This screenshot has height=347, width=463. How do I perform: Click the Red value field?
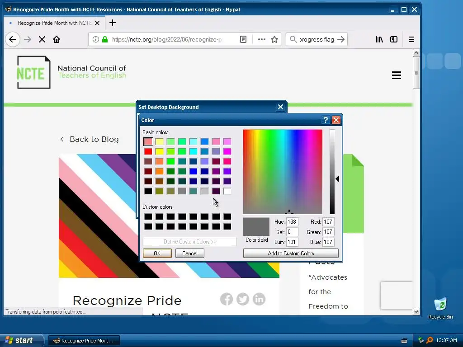[x=328, y=221]
